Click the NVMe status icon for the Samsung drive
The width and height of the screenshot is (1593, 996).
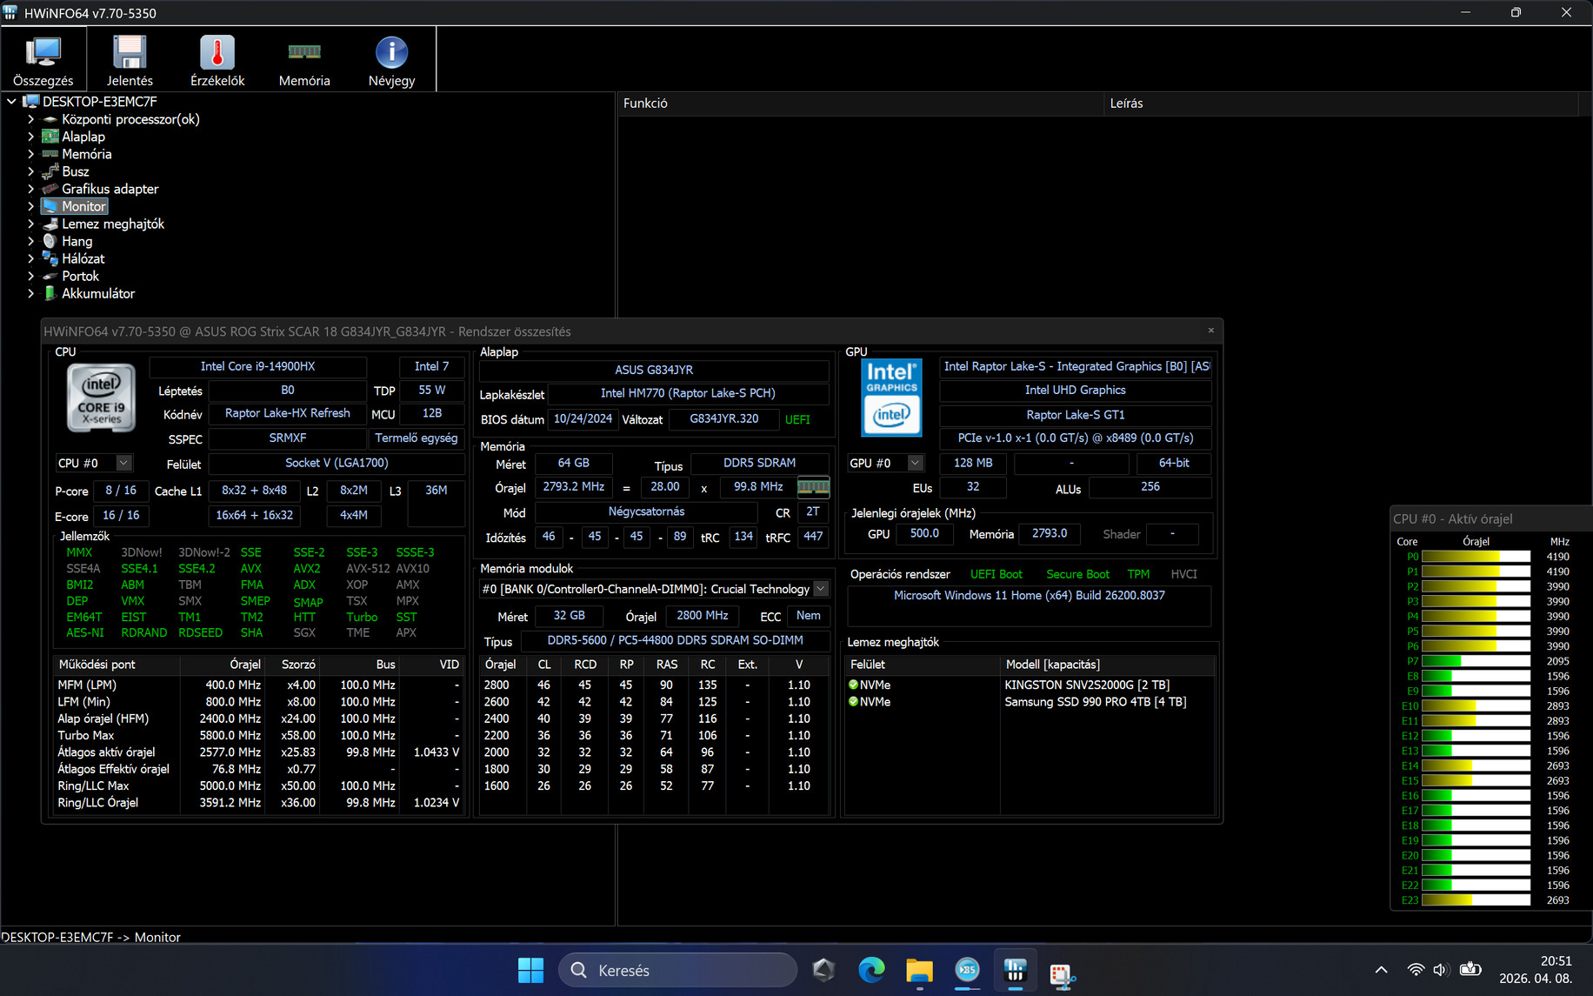coord(854,701)
